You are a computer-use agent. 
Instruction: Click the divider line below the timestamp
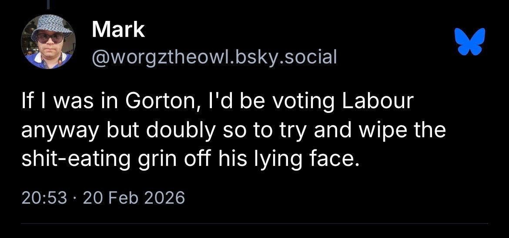254,224
